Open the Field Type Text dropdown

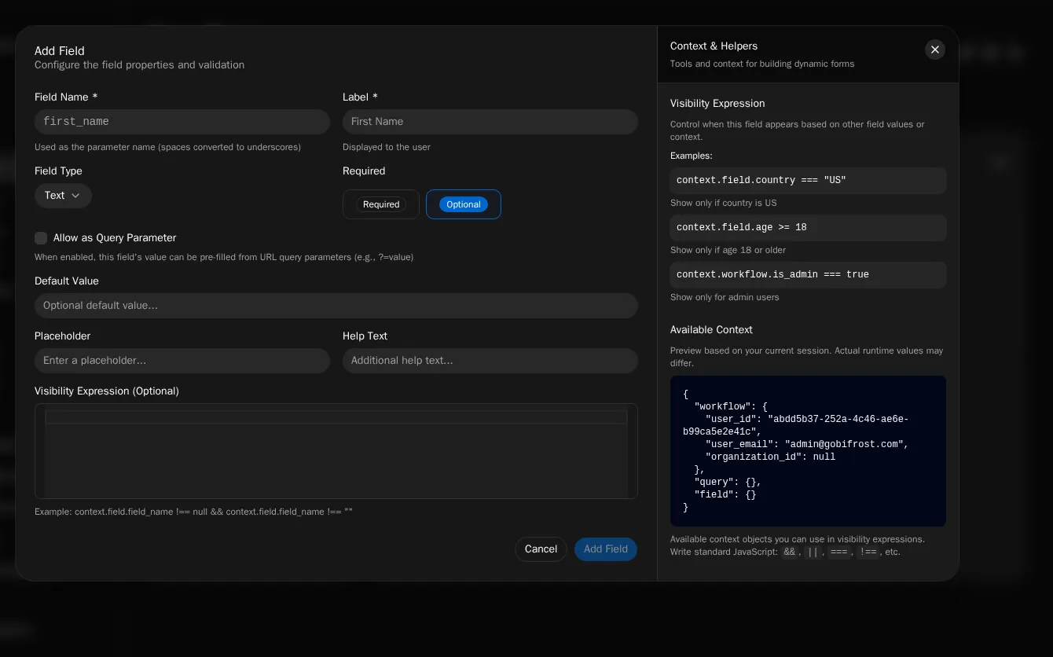63,196
